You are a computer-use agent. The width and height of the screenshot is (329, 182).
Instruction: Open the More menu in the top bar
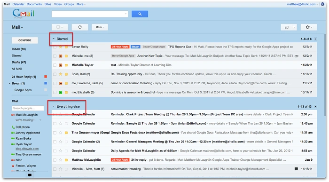81,4
